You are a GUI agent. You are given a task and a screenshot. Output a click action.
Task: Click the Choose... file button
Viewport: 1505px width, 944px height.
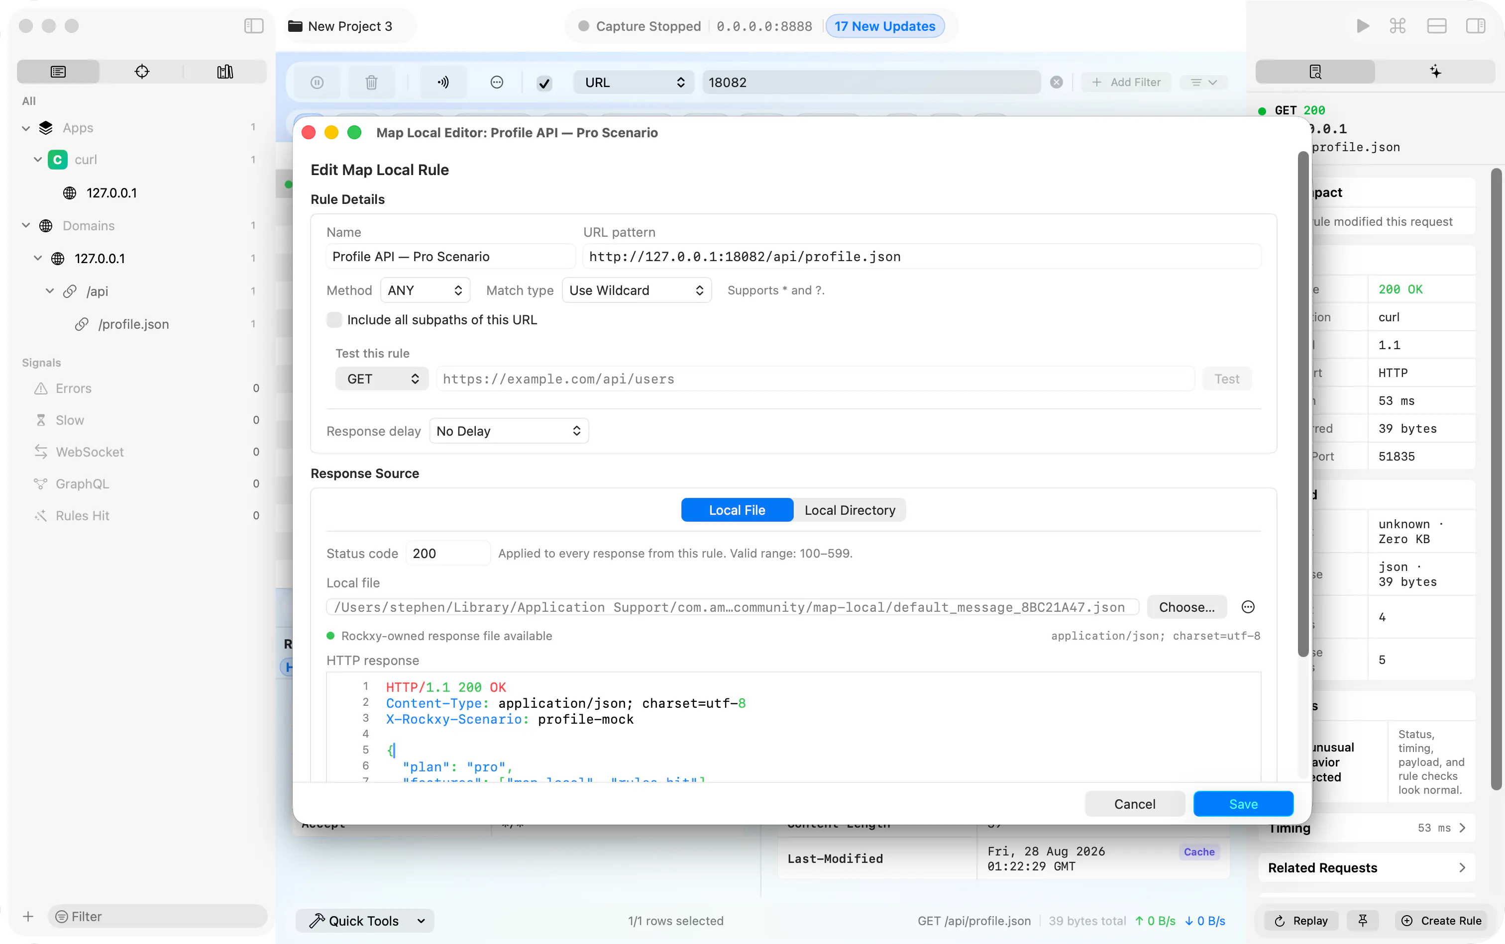pyautogui.click(x=1186, y=607)
